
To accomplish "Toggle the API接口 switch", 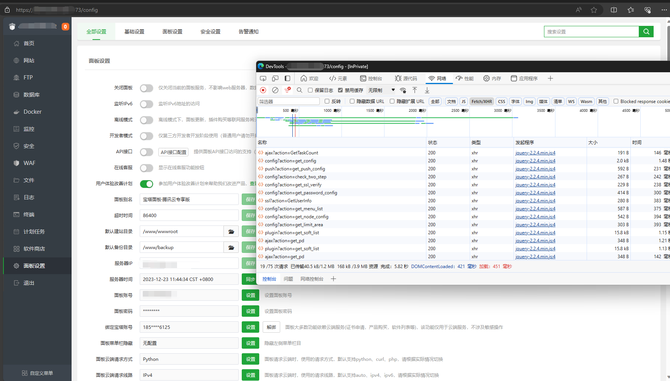I will click(147, 152).
